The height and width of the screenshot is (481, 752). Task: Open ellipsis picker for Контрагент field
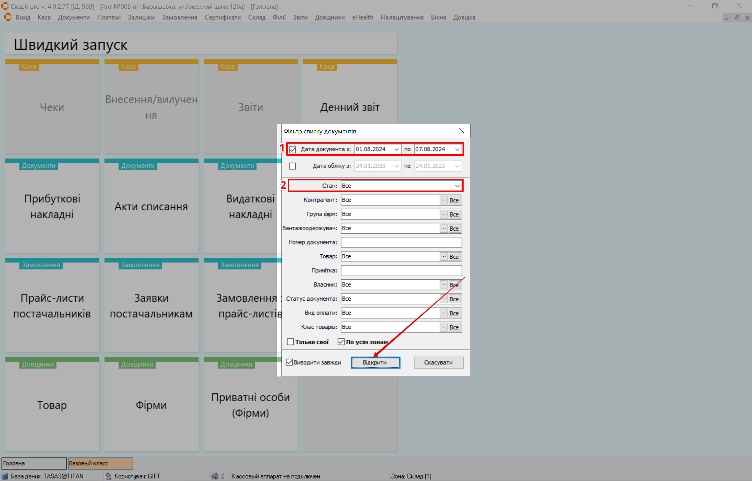pyautogui.click(x=443, y=200)
